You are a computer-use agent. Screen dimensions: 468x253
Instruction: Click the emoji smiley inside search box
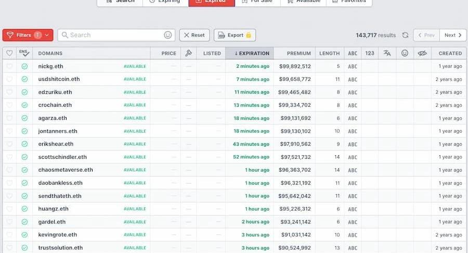click(x=167, y=35)
